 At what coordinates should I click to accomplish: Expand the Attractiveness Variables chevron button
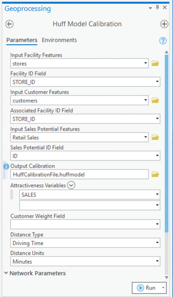71,185
